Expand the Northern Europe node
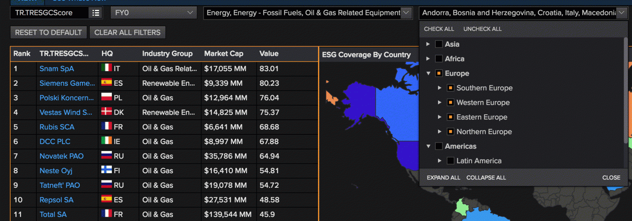 (440, 132)
